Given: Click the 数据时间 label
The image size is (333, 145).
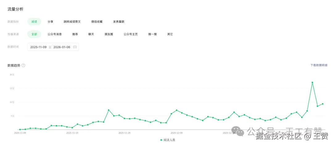Looking at the screenshot, I should (13, 47).
